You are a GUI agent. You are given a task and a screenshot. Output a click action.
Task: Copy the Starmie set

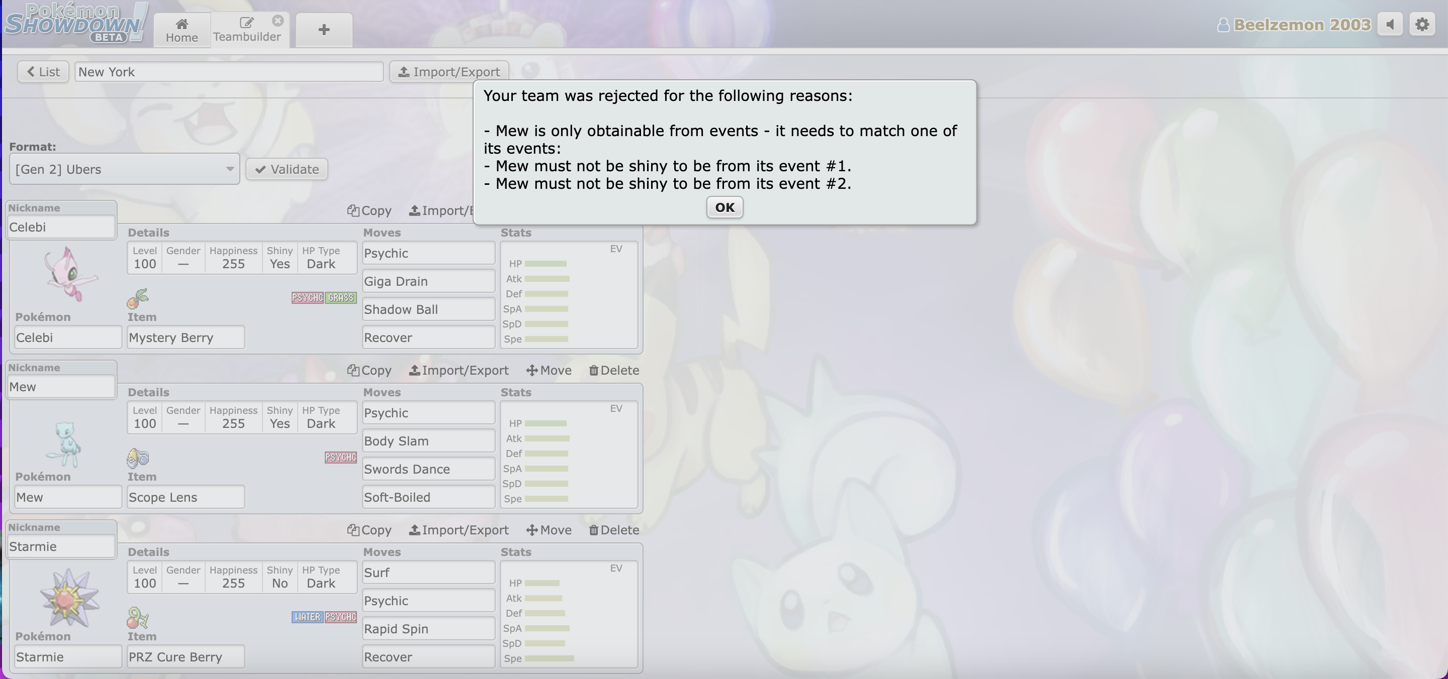point(370,530)
